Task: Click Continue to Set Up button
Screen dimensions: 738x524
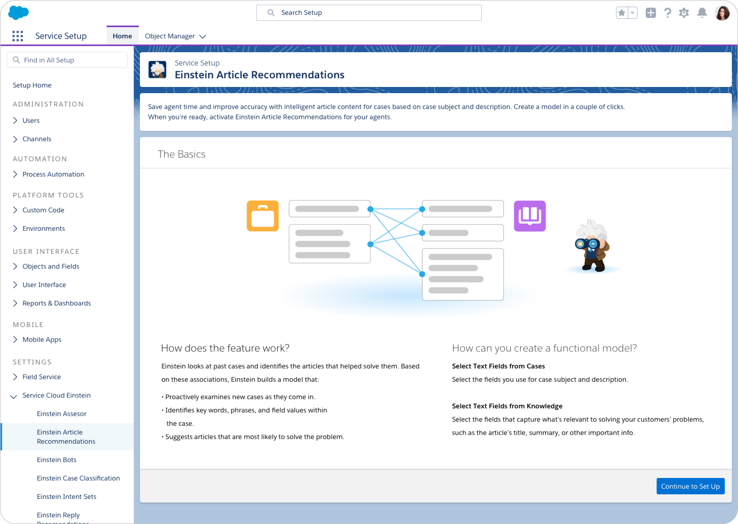Action: pyautogui.click(x=690, y=486)
